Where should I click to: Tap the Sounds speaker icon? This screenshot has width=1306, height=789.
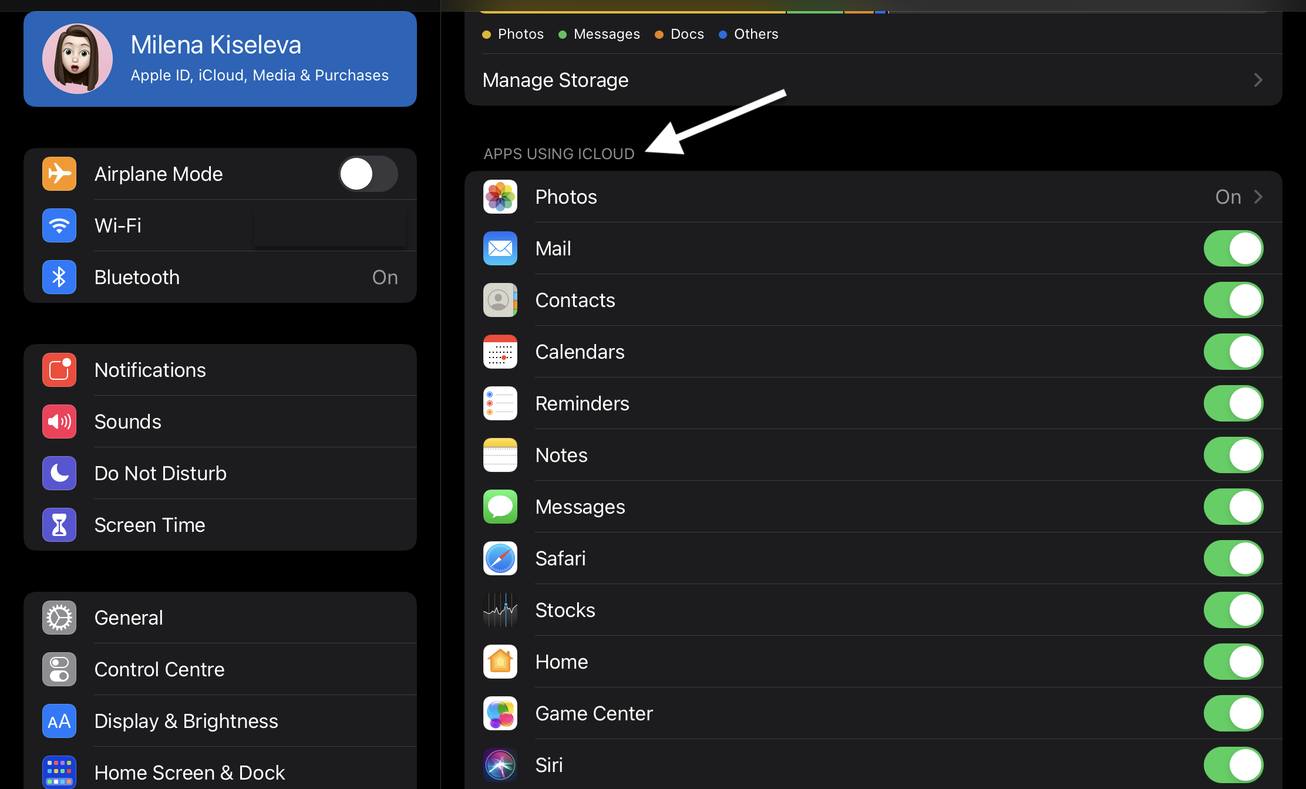tap(59, 422)
